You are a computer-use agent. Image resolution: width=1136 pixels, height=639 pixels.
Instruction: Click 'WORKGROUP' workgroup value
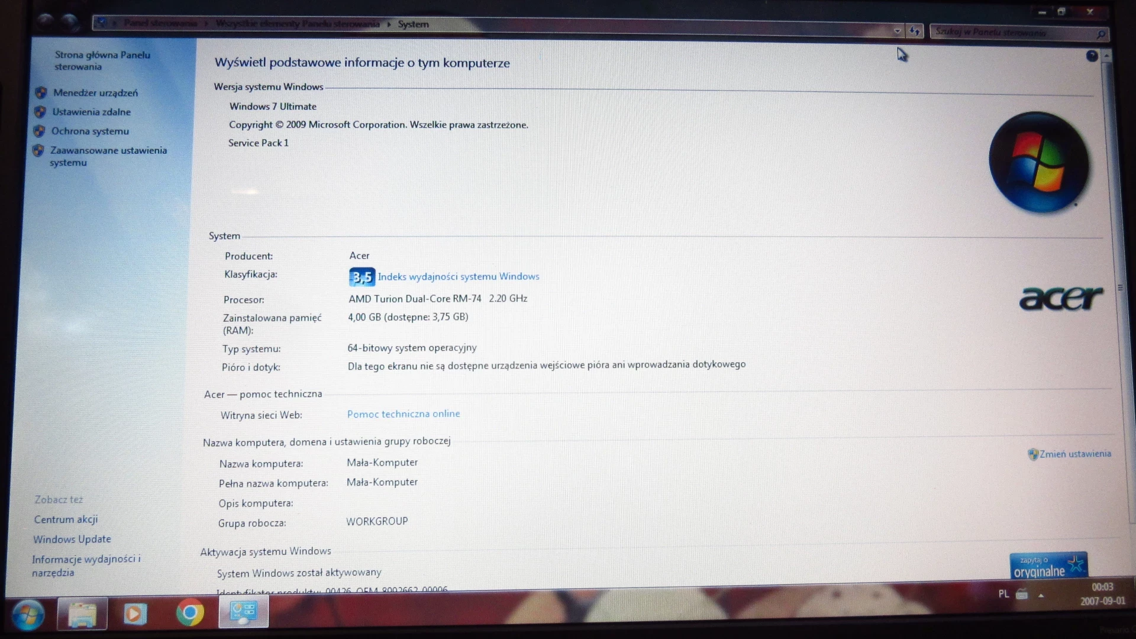click(x=377, y=521)
